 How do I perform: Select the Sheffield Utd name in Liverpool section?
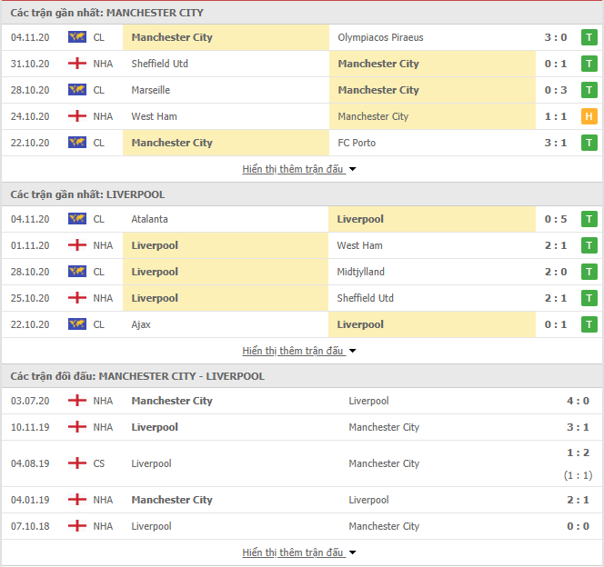pos(365,298)
